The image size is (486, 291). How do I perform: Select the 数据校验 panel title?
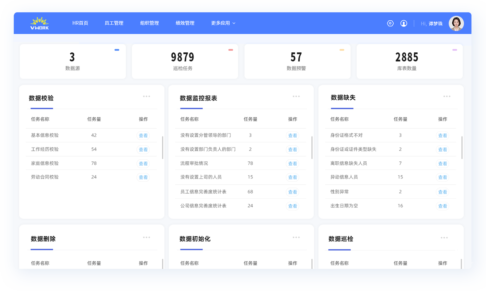tap(41, 98)
